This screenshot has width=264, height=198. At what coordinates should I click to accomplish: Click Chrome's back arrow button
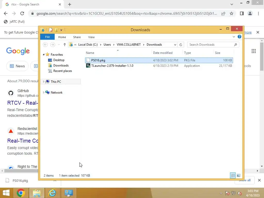[x=6, y=13]
